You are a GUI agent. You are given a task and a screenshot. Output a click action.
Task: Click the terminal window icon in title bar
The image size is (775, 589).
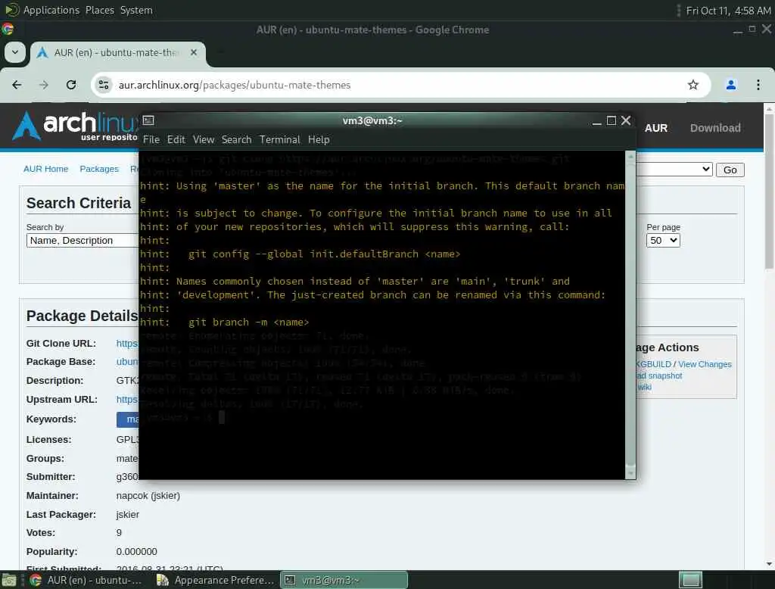(x=148, y=120)
